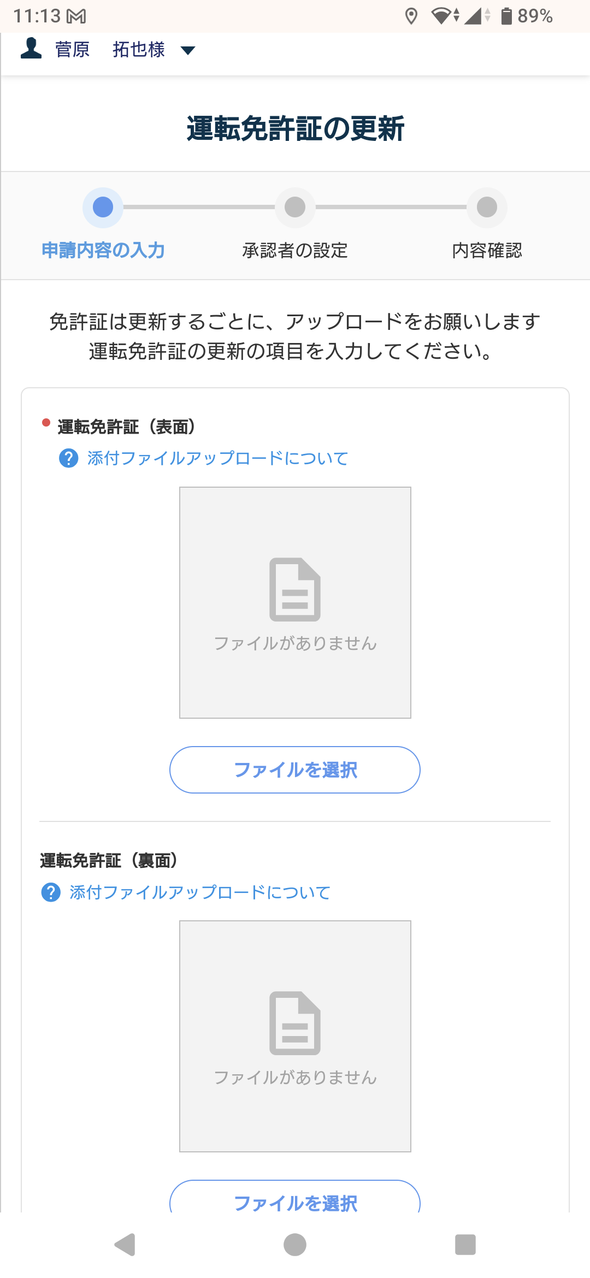Select the 承認者の設定 step circle
The image size is (590, 1278).
pos(295,208)
